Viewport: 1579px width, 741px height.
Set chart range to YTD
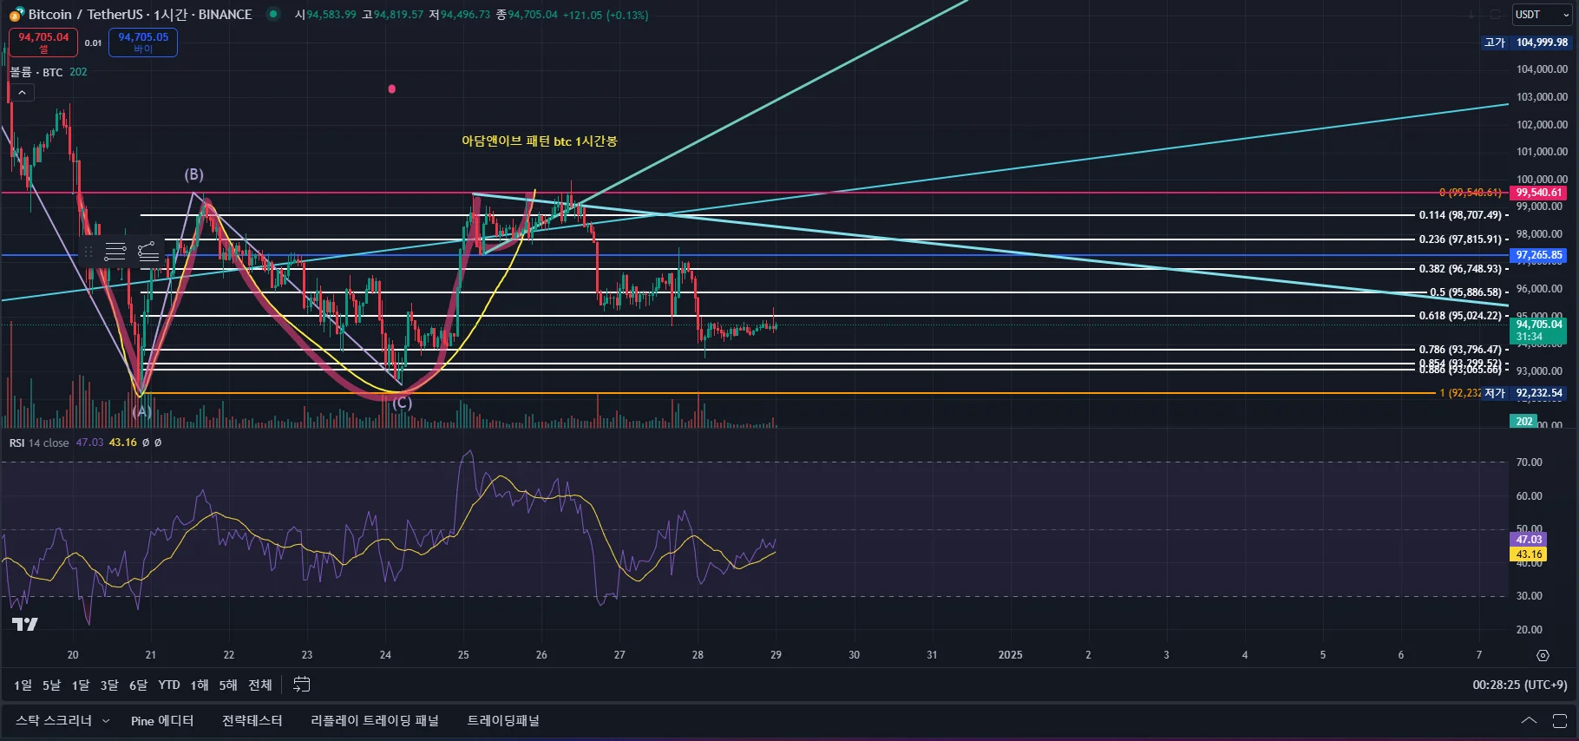click(x=169, y=685)
